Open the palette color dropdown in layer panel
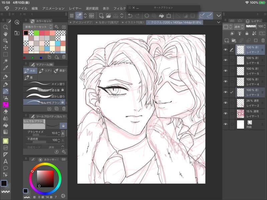The height and width of the screenshot is (200, 267). [x=227, y=27]
